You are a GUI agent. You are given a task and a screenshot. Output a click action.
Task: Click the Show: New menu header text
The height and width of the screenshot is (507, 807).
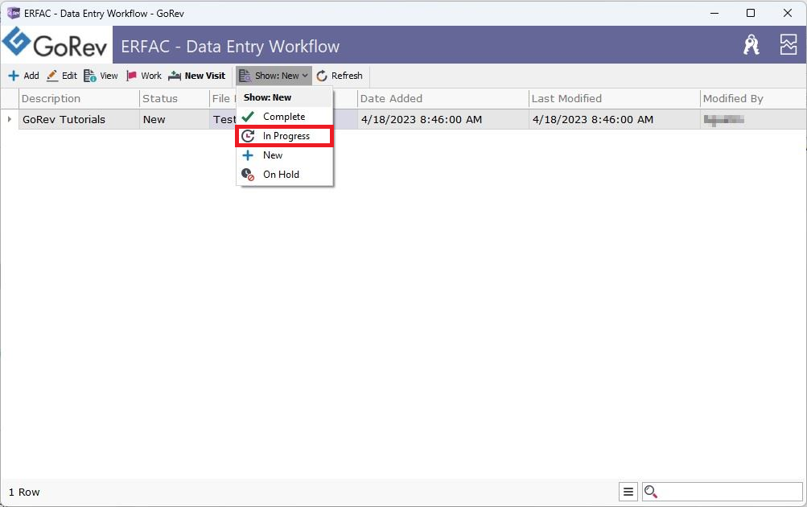pyautogui.click(x=267, y=97)
